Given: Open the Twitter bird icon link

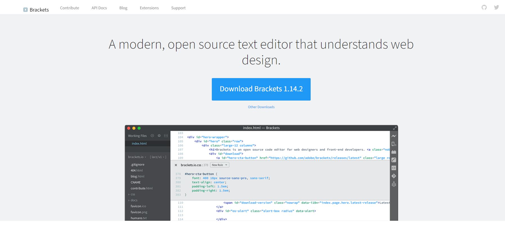Looking at the screenshot, I should coord(497,7).
